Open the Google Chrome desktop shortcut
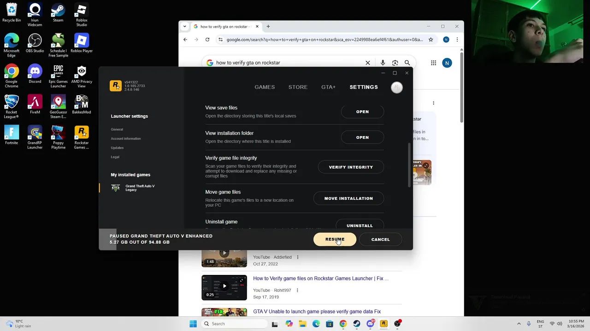The width and height of the screenshot is (590, 331). coord(12,76)
